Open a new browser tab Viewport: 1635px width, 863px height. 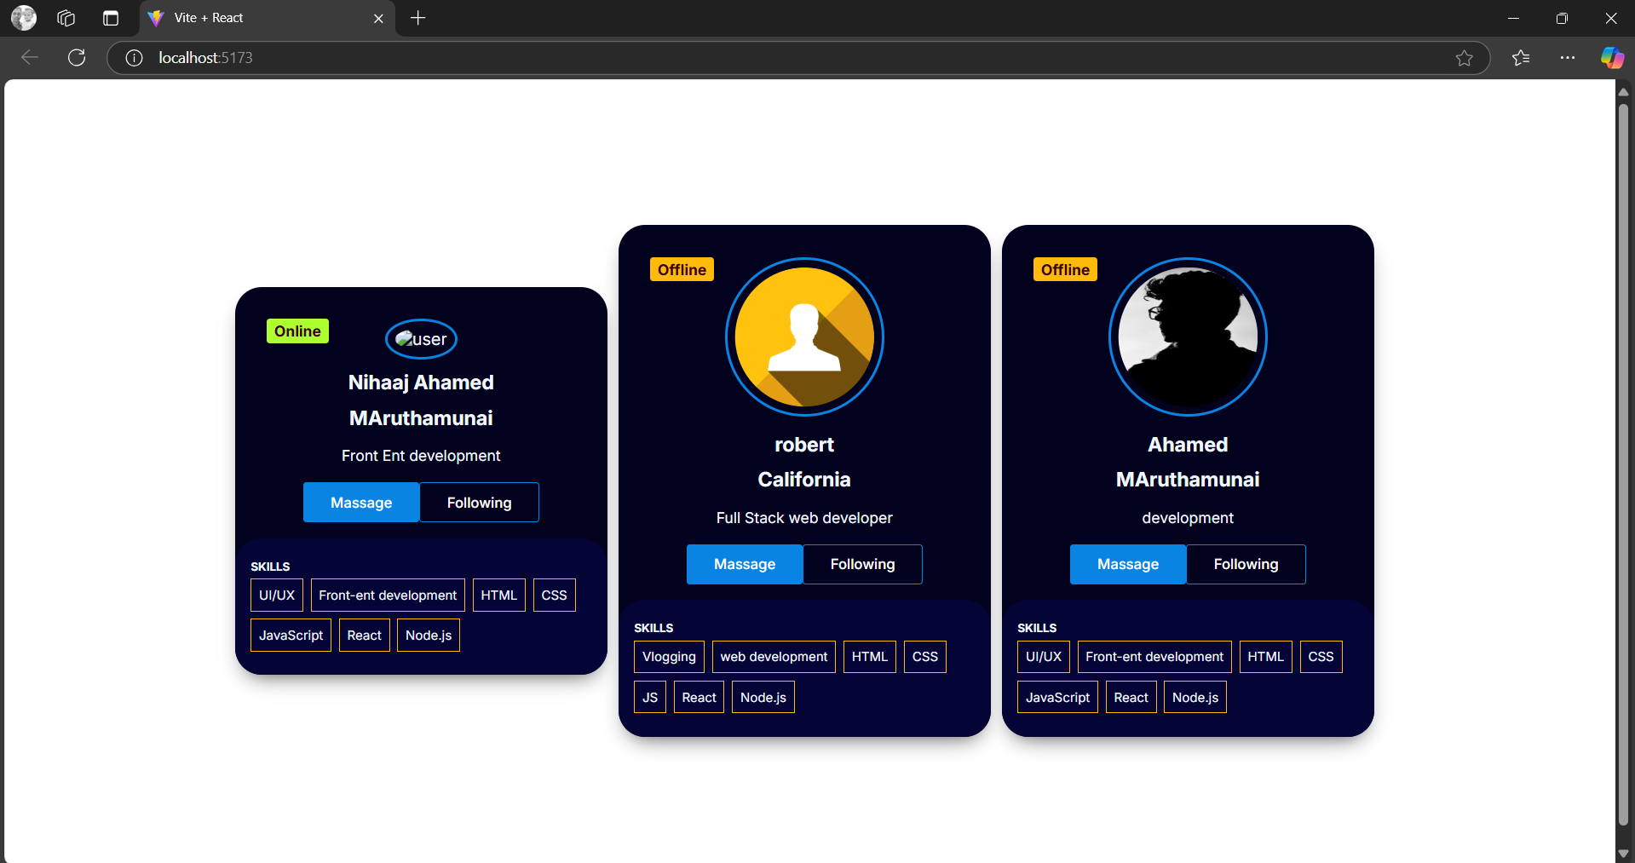417,18
